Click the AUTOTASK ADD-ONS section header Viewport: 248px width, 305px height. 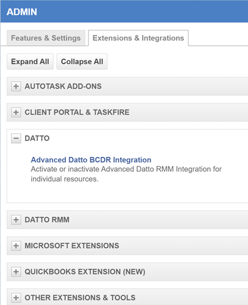[x=128, y=86]
